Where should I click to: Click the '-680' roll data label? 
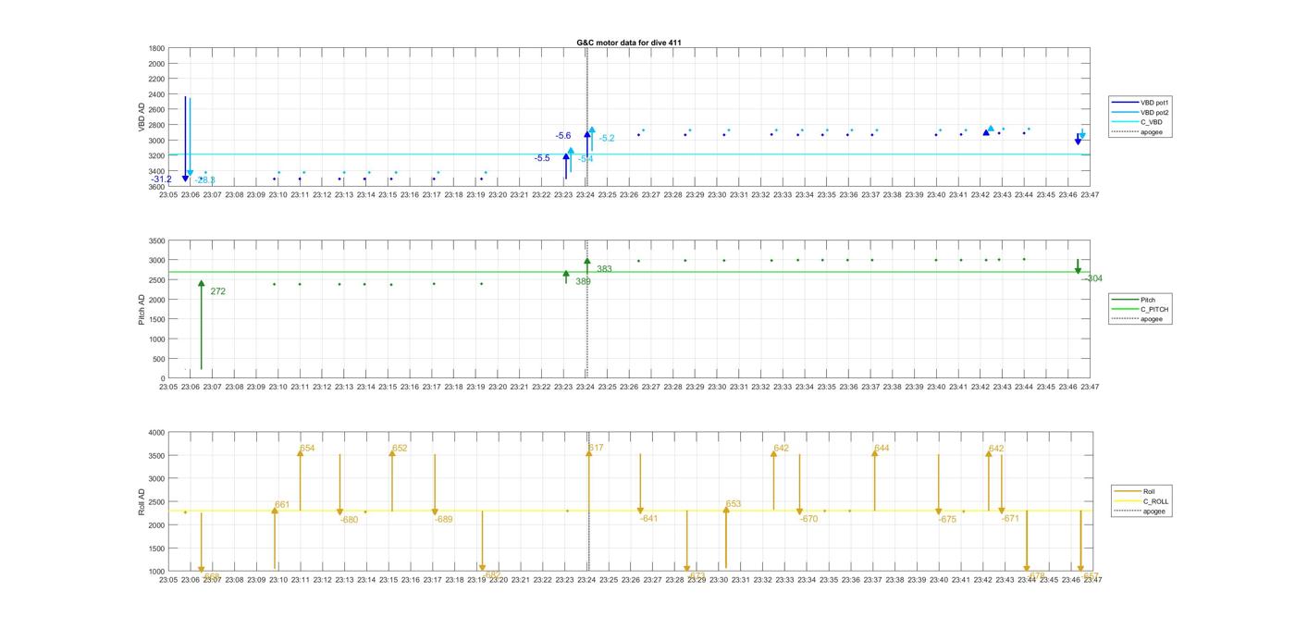pos(349,520)
